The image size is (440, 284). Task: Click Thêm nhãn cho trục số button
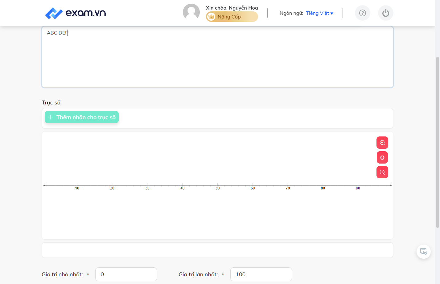(82, 117)
